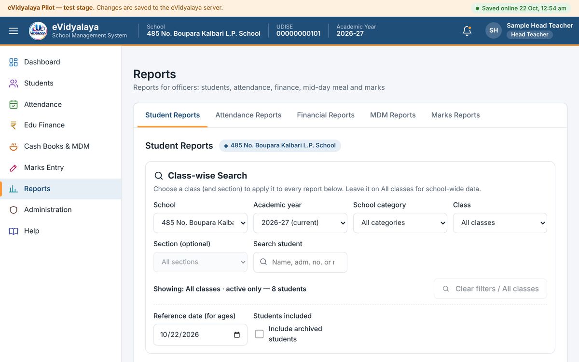Click the search icon in Search student field
Viewport: 579px width, 362px height.
click(263, 262)
